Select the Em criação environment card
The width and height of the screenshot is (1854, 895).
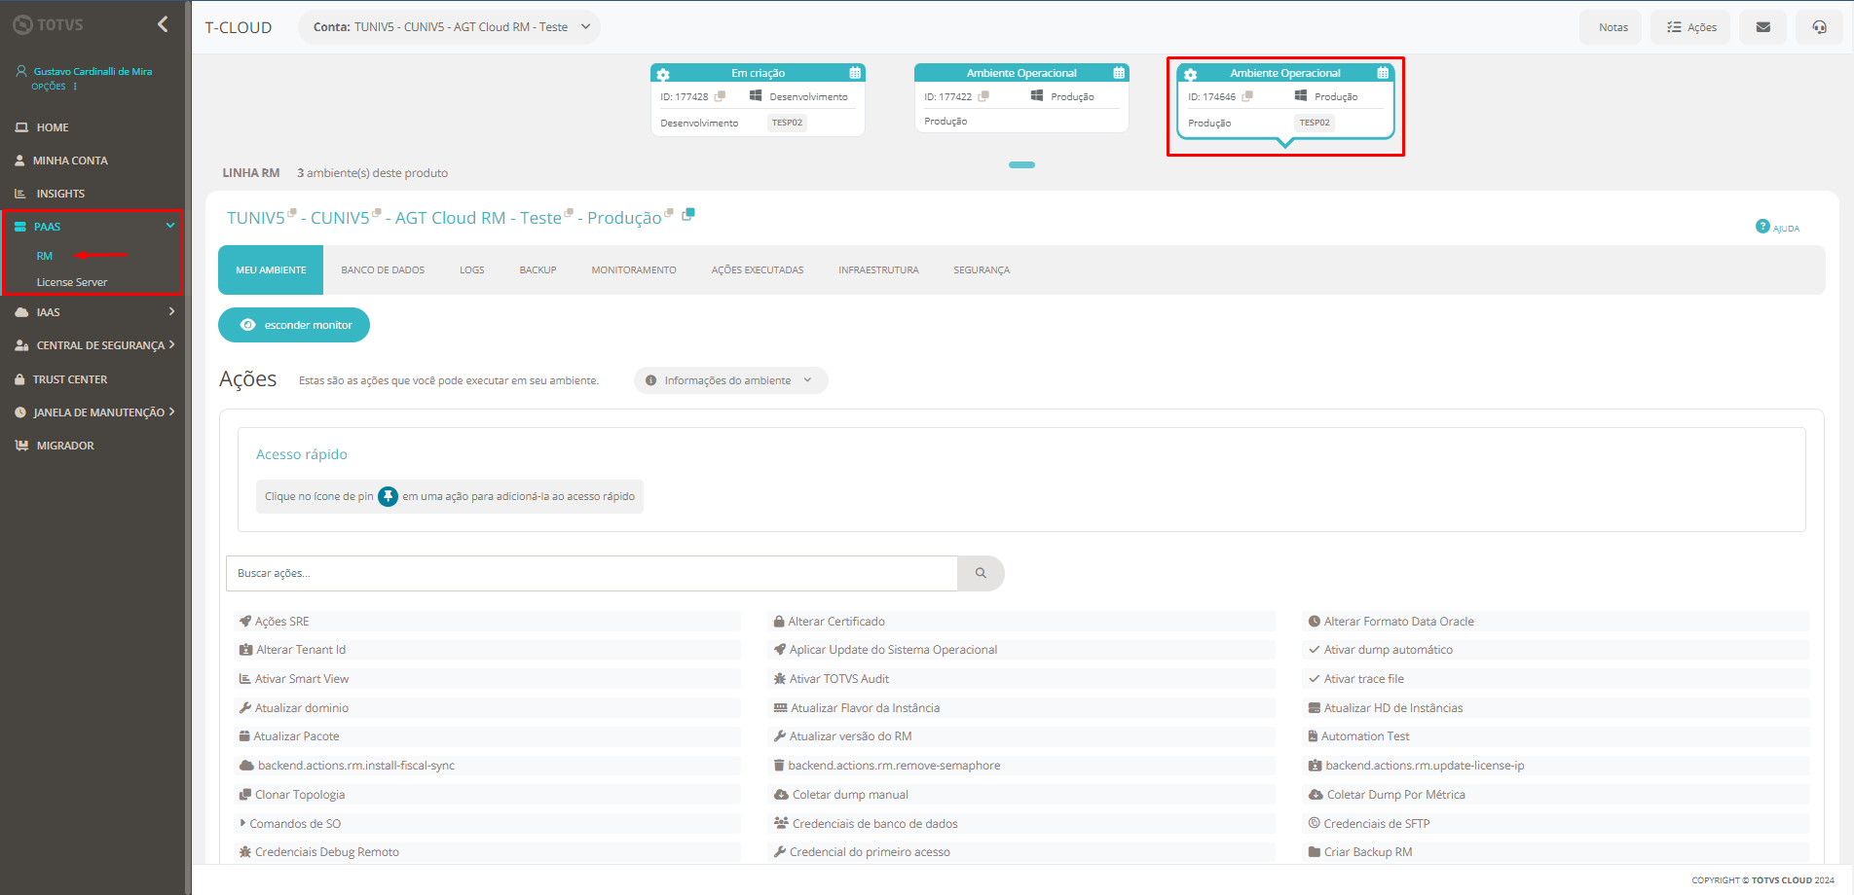[758, 100]
